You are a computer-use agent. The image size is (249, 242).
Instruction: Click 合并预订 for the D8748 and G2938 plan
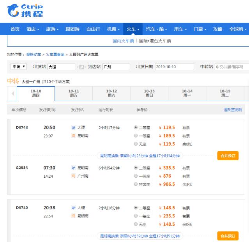point(228,155)
